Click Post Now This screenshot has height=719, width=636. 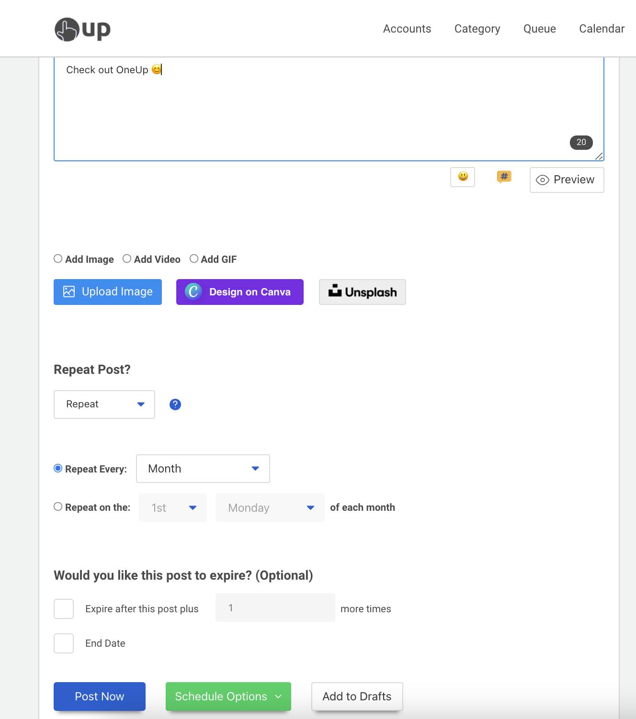(x=99, y=697)
